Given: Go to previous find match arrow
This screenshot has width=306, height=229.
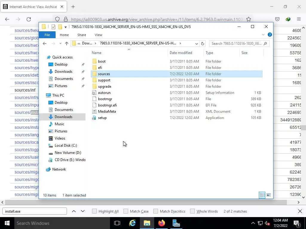Looking at the screenshot, I should [x=74, y=211].
